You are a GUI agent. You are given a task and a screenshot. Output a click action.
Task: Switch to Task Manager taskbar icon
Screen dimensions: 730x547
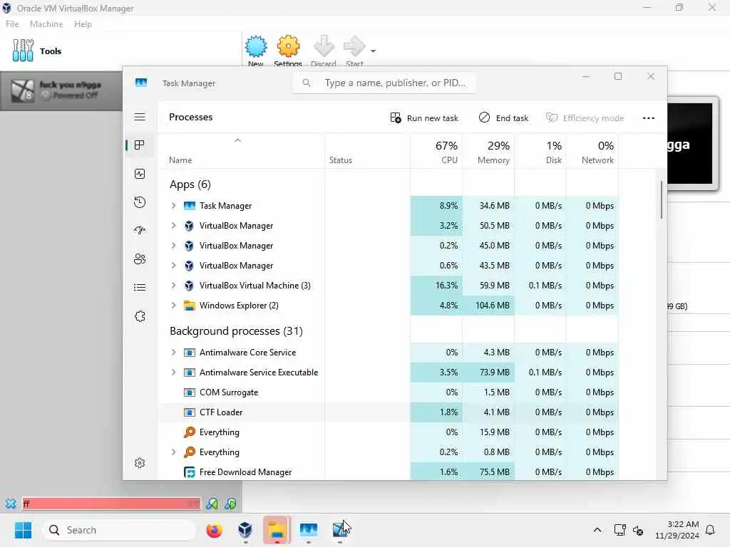[x=308, y=530]
